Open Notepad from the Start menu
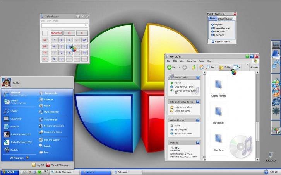The width and height of the screenshot is (281, 175). point(12,126)
